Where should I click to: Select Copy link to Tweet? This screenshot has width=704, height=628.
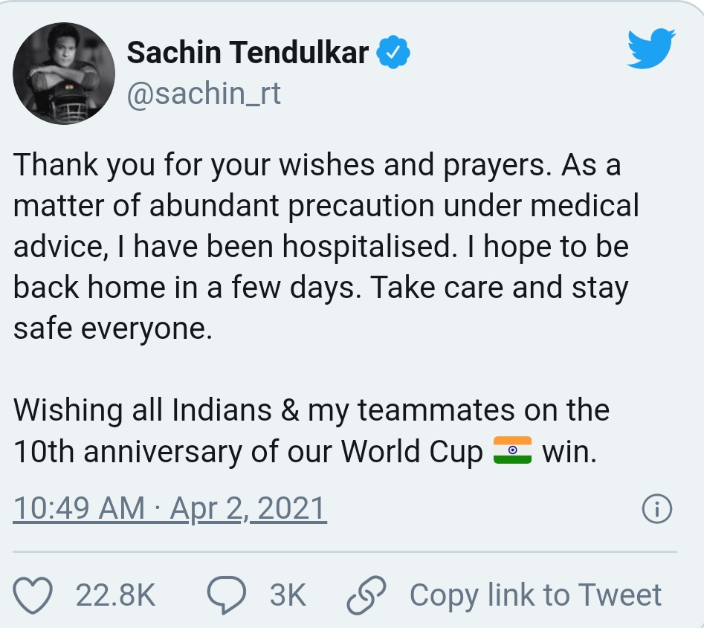click(x=535, y=595)
